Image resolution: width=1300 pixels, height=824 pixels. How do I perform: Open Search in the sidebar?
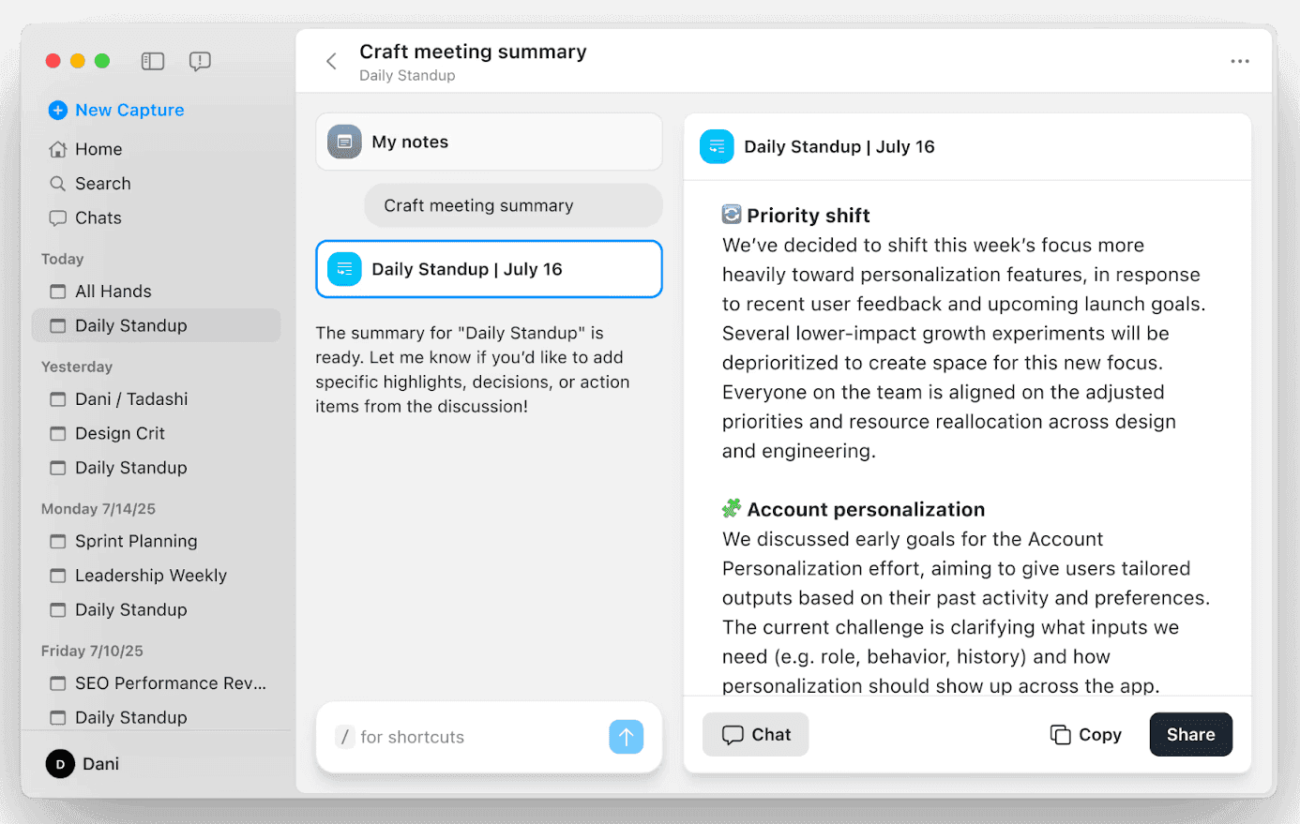pyautogui.click(x=102, y=183)
